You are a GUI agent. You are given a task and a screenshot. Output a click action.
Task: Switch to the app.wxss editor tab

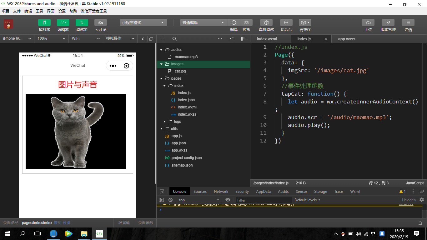point(347,39)
